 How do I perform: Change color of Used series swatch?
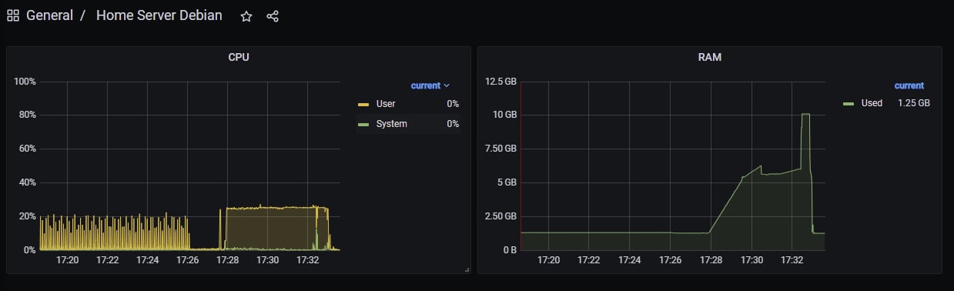[849, 103]
